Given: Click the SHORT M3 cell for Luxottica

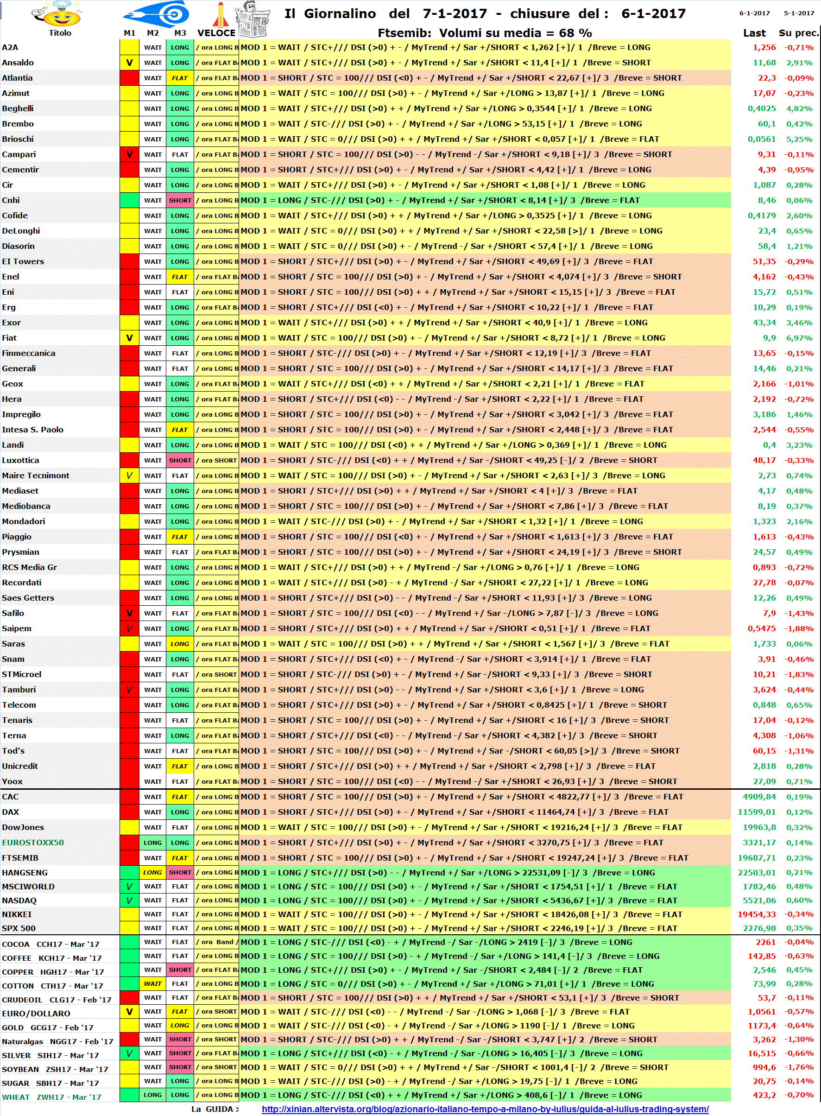Looking at the screenshot, I should (x=180, y=460).
